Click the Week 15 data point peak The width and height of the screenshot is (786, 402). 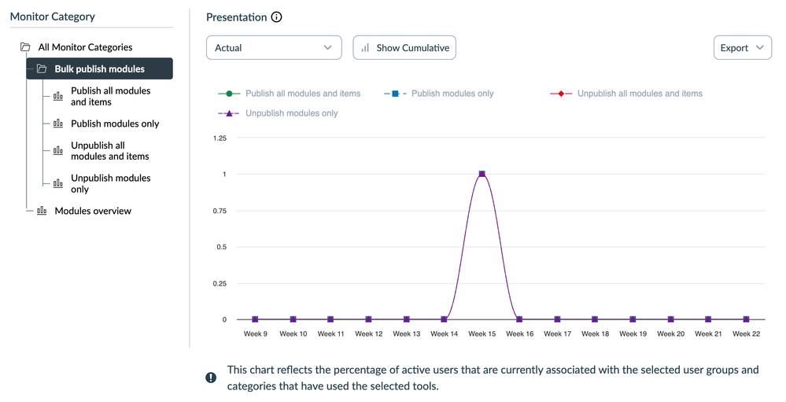(x=482, y=174)
